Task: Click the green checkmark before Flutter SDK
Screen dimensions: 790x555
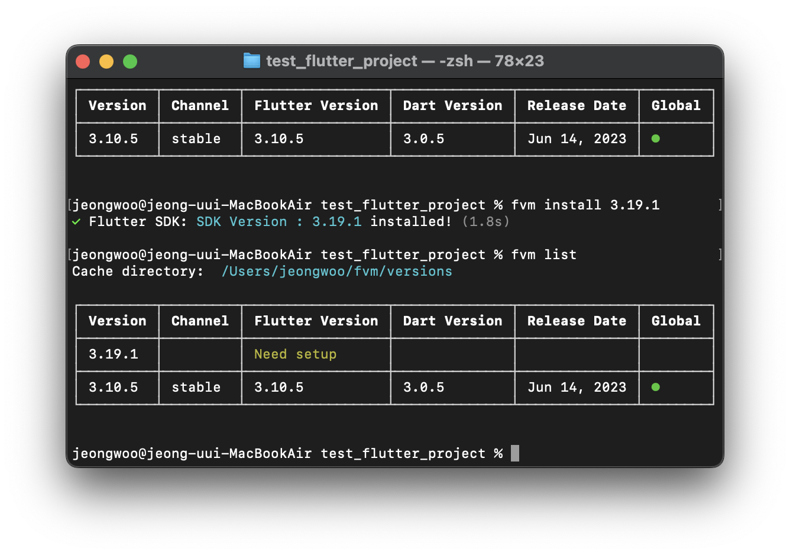Action: [76, 222]
